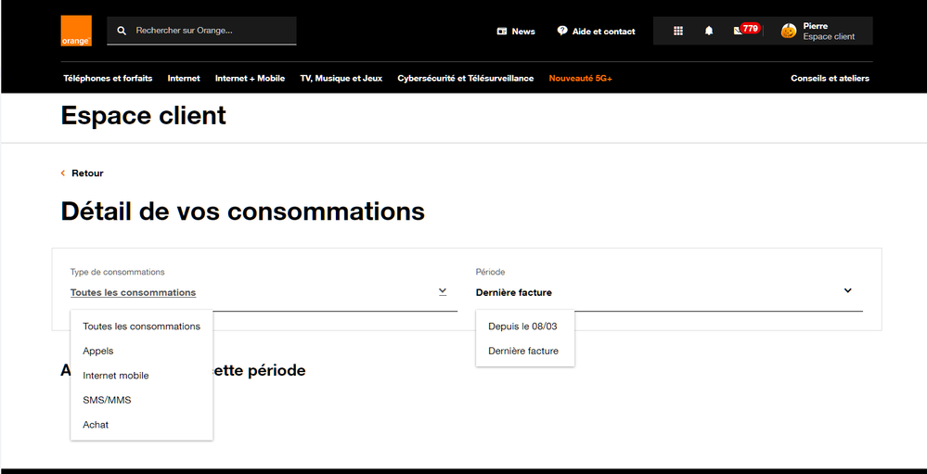Choose the SMS/MMS option

[107, 400]
